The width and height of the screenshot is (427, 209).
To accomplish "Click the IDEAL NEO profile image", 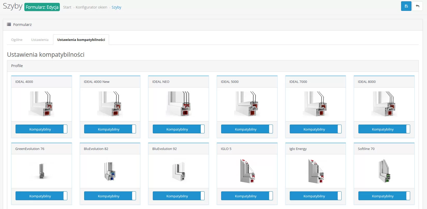I will pos(178,104).
